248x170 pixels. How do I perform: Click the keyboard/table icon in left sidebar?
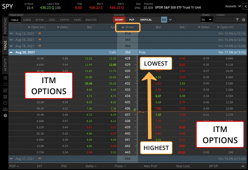[x=5, y=90]
